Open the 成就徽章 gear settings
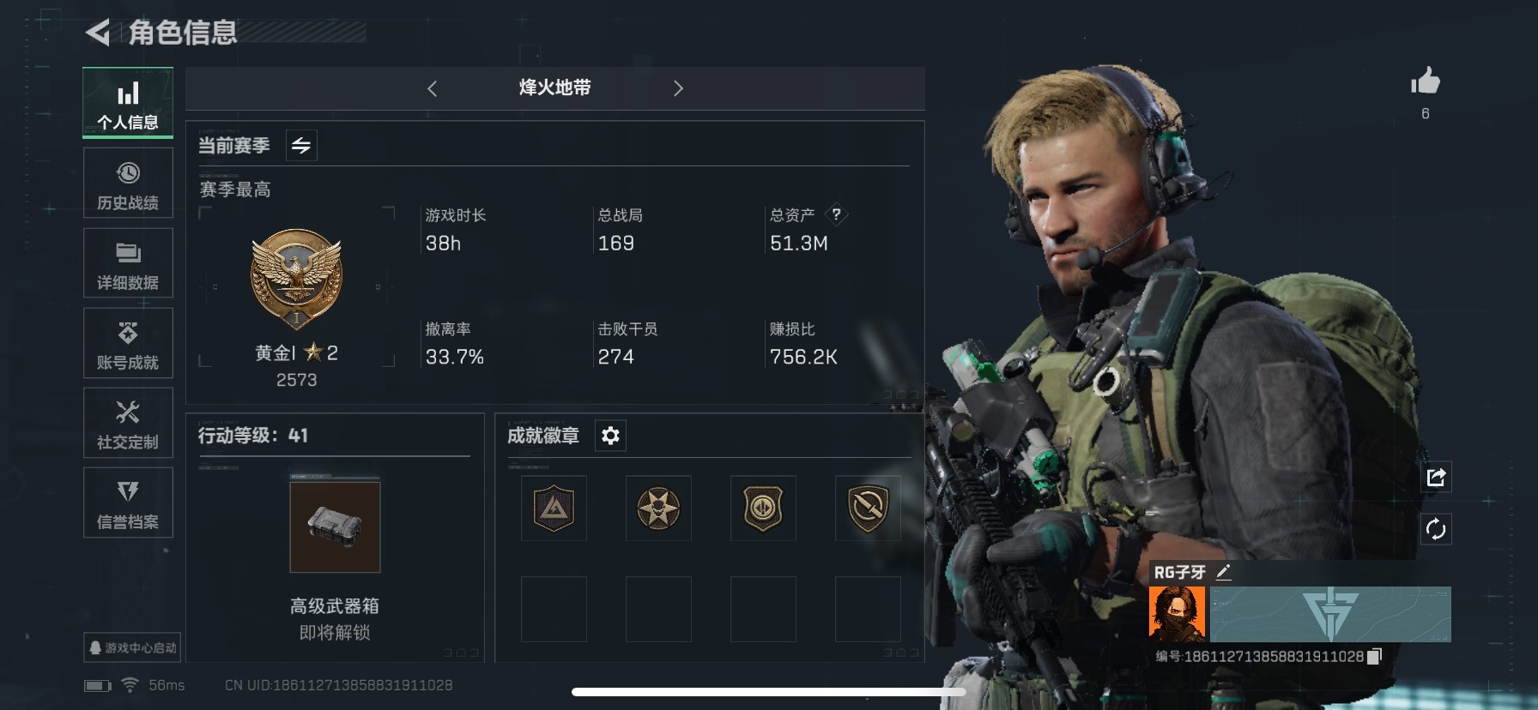The width and height of the screenshot is (1538, 710). click(x=610, y=436)
